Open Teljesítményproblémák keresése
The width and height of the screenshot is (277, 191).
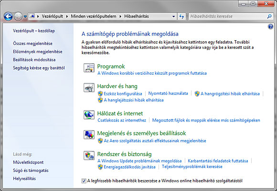(x=192, y=167)
